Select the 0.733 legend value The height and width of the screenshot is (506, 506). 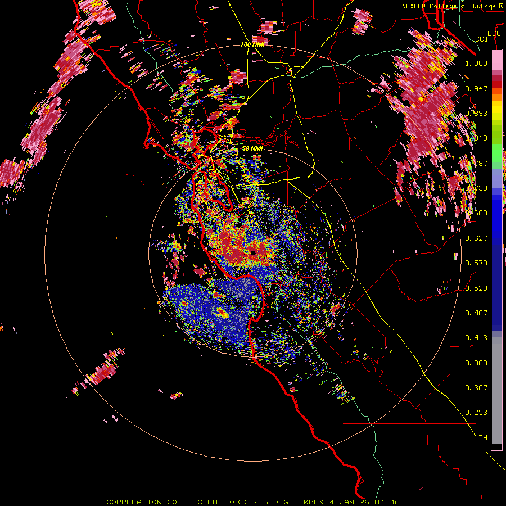click(476, 188)
